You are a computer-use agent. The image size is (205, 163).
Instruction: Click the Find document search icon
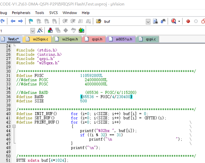tap(155, 21)
